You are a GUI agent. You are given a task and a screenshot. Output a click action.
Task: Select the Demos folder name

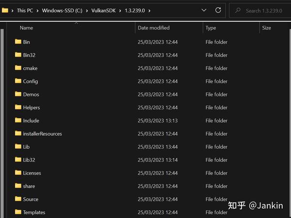point(31,94)
